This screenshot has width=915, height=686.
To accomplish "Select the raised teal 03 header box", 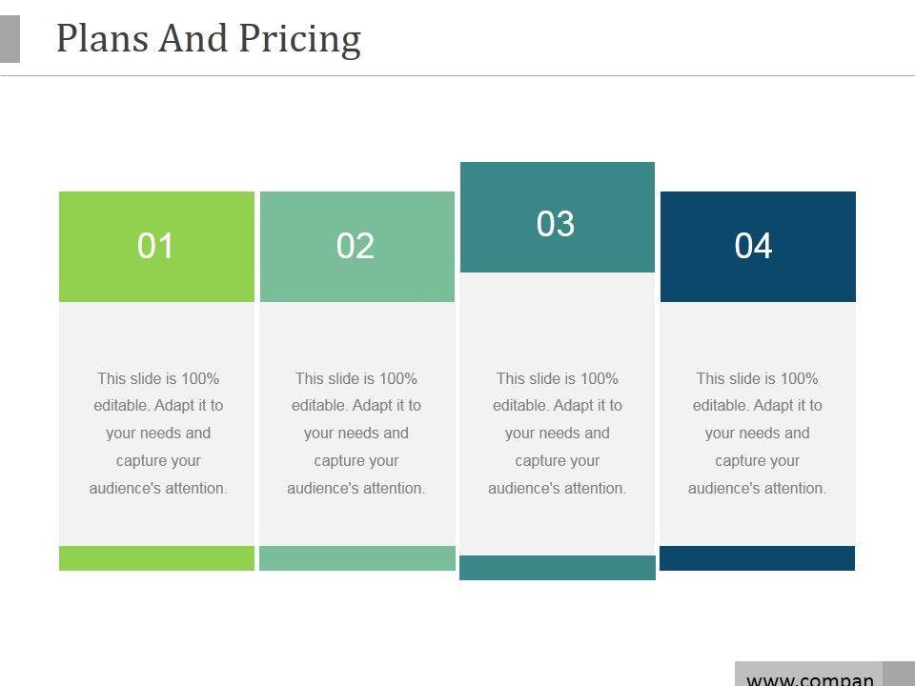I will 557,217.
